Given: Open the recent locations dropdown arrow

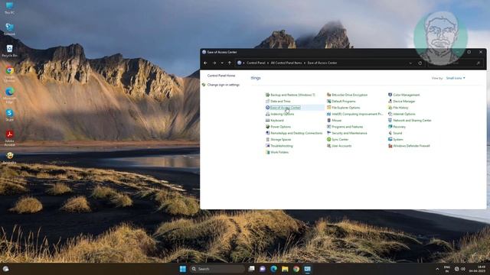Looking at the screenshot, I should (222, 63).
